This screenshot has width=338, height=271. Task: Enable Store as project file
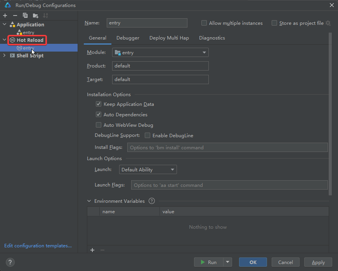[x=274, y=23]
